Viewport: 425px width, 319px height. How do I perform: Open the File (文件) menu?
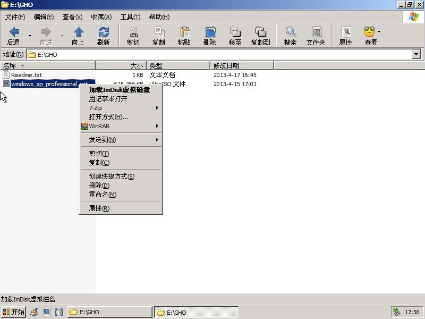(x=15, y=17)
